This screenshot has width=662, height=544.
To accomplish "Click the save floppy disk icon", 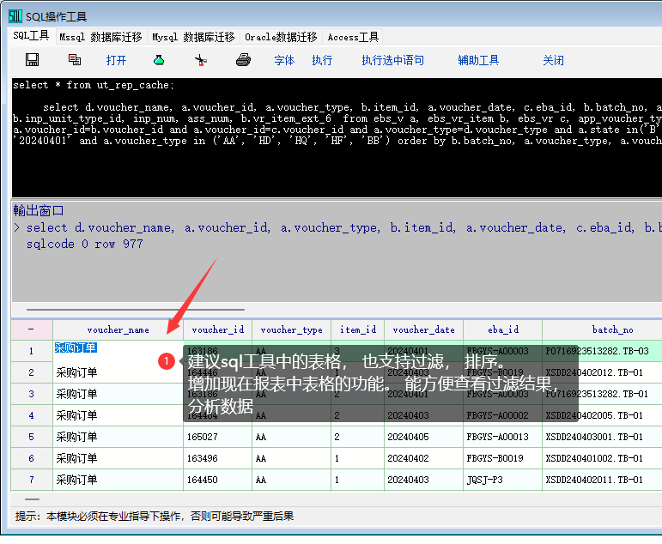I will (x=33, y=60).
